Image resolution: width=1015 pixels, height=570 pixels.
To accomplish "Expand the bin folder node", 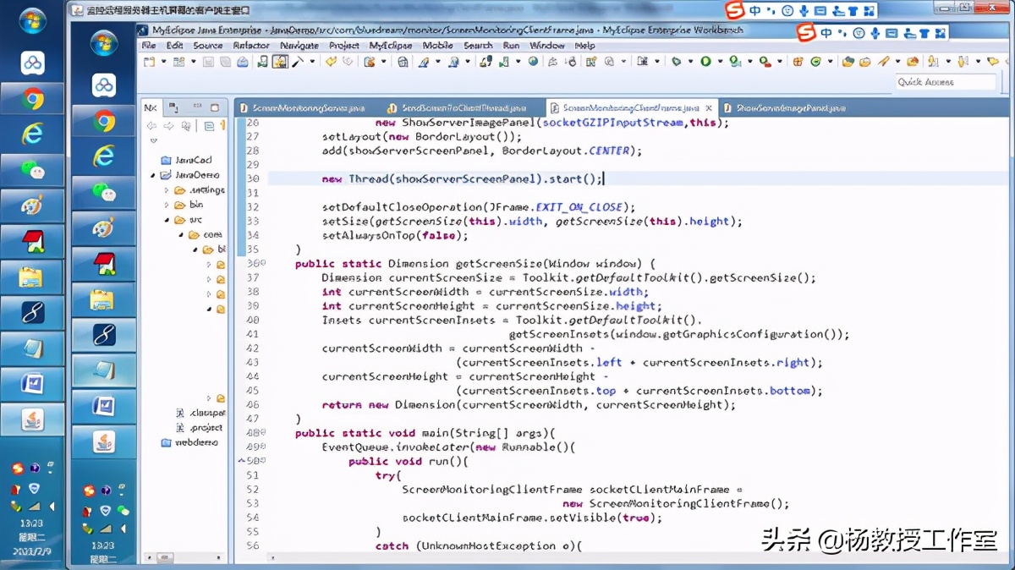I will pyautogui.click(x=167, y=205).
